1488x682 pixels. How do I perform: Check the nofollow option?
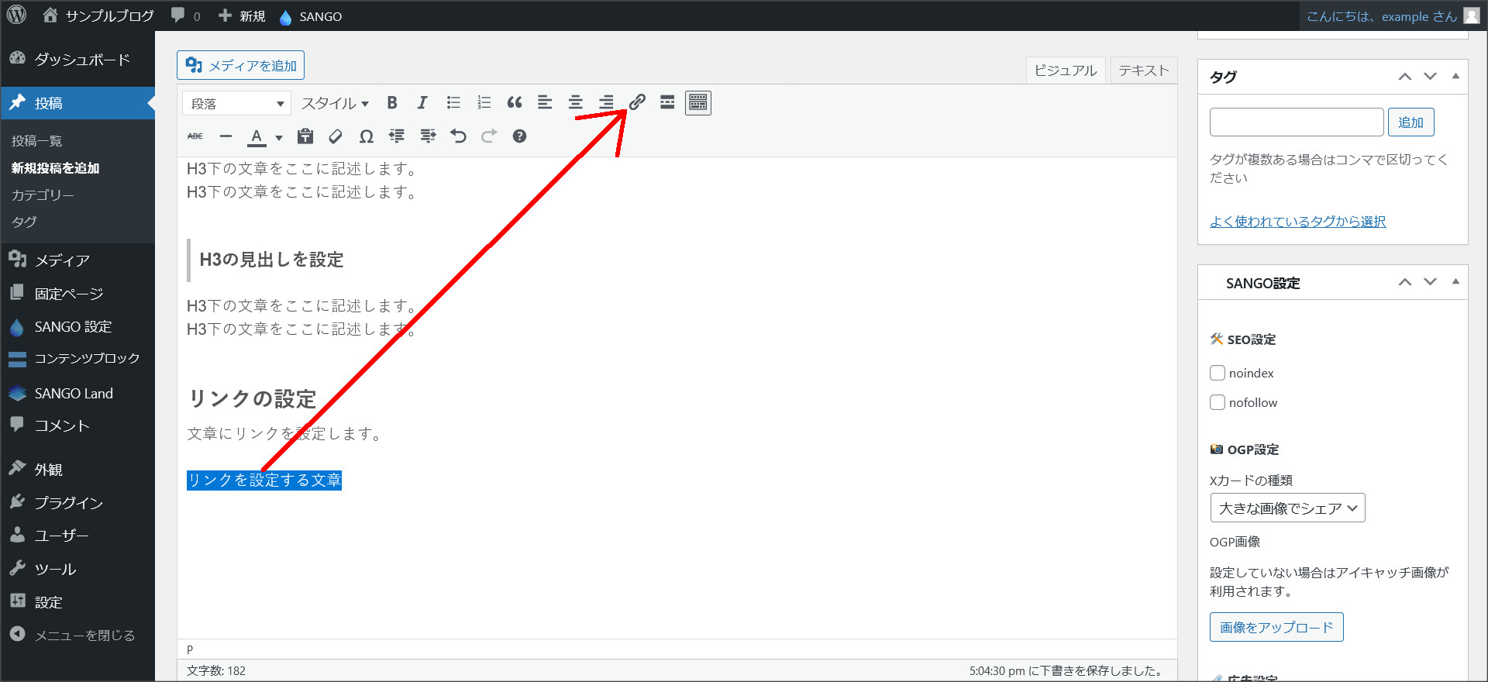1218,402
